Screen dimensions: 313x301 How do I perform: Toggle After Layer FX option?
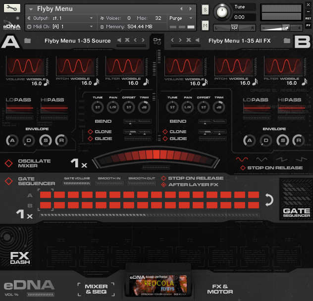pos(164,185)
